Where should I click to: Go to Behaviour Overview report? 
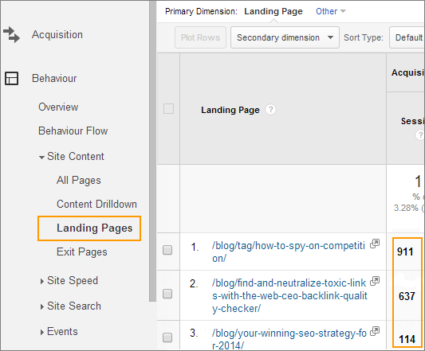58,107
